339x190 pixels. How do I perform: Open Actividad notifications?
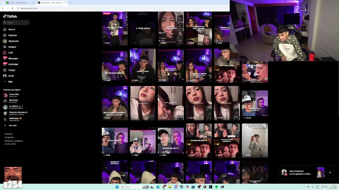(x=11, y=64)
